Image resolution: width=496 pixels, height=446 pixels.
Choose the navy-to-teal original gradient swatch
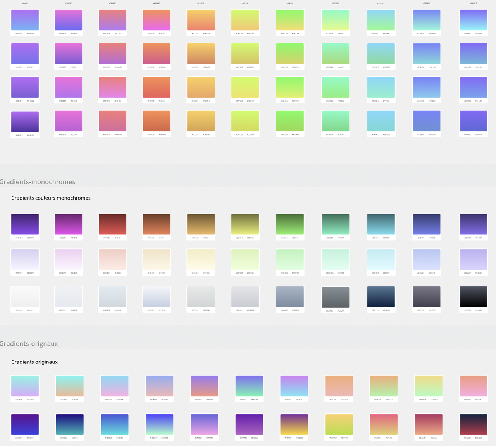pyautogui.click(x=70, y=424)
